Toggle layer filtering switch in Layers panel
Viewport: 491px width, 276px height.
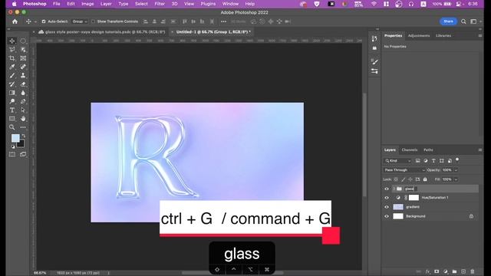tap(457, 160)
